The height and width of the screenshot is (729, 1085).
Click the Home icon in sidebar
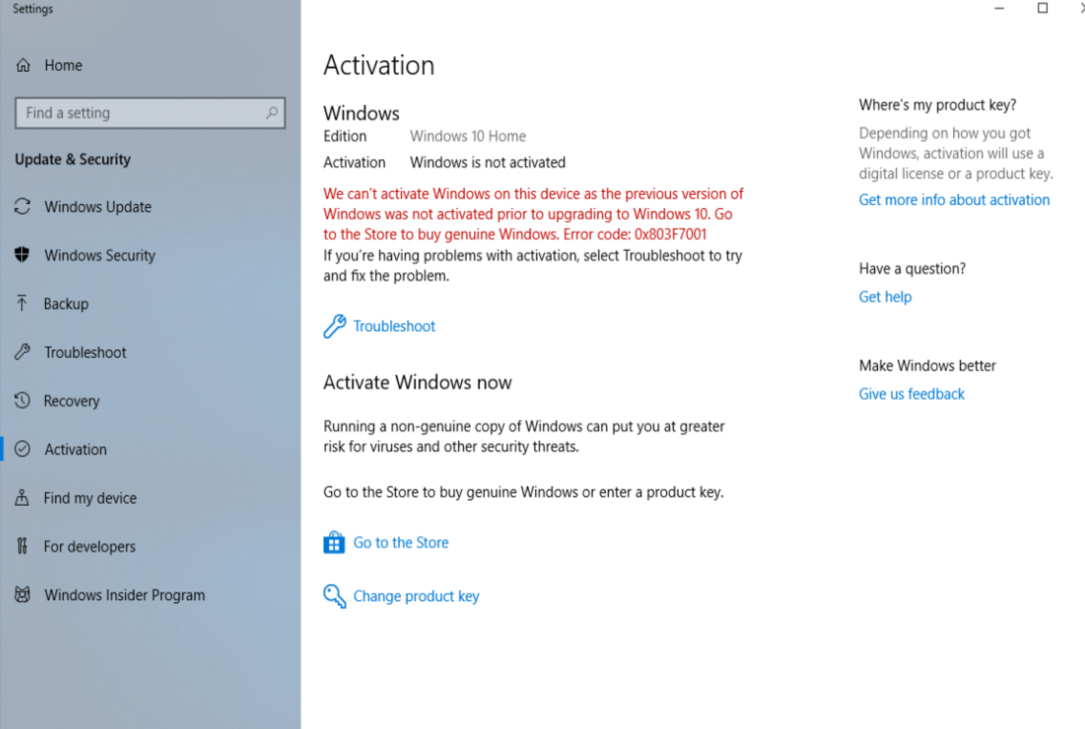tap(23, 66)
